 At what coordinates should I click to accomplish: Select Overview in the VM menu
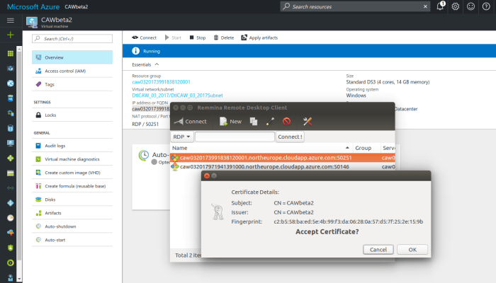[72, 57]
